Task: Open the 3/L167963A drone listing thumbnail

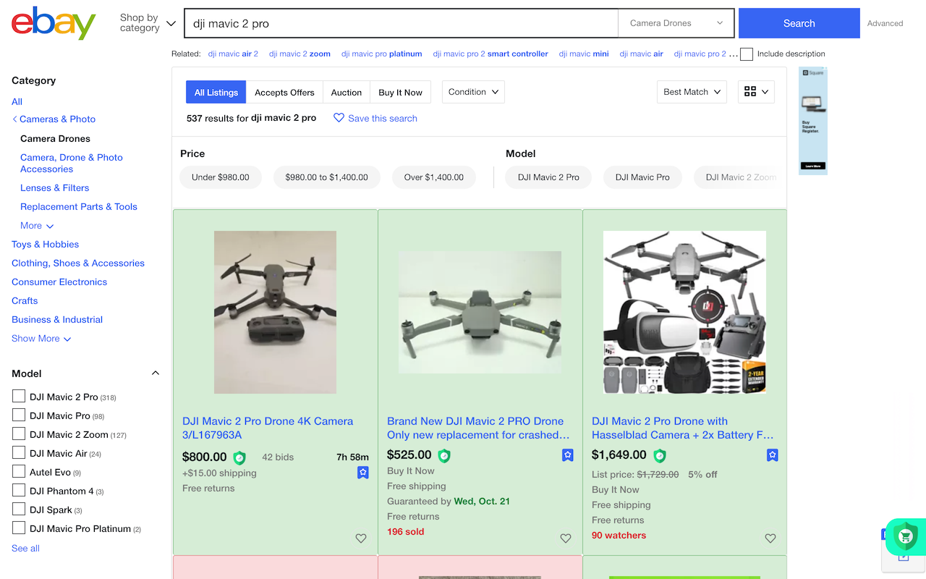Action: (275, 312)
